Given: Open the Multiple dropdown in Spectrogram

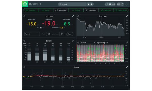Looking at the screenshot, I should [88, 42].
